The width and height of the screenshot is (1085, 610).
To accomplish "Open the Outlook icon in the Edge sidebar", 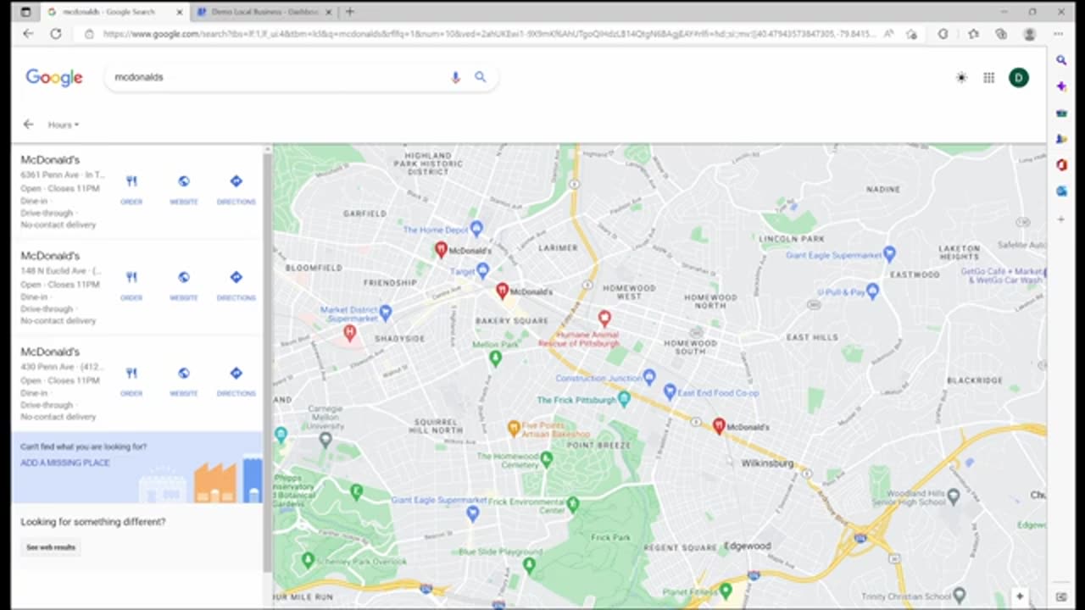I will [x=1061, y=191].
